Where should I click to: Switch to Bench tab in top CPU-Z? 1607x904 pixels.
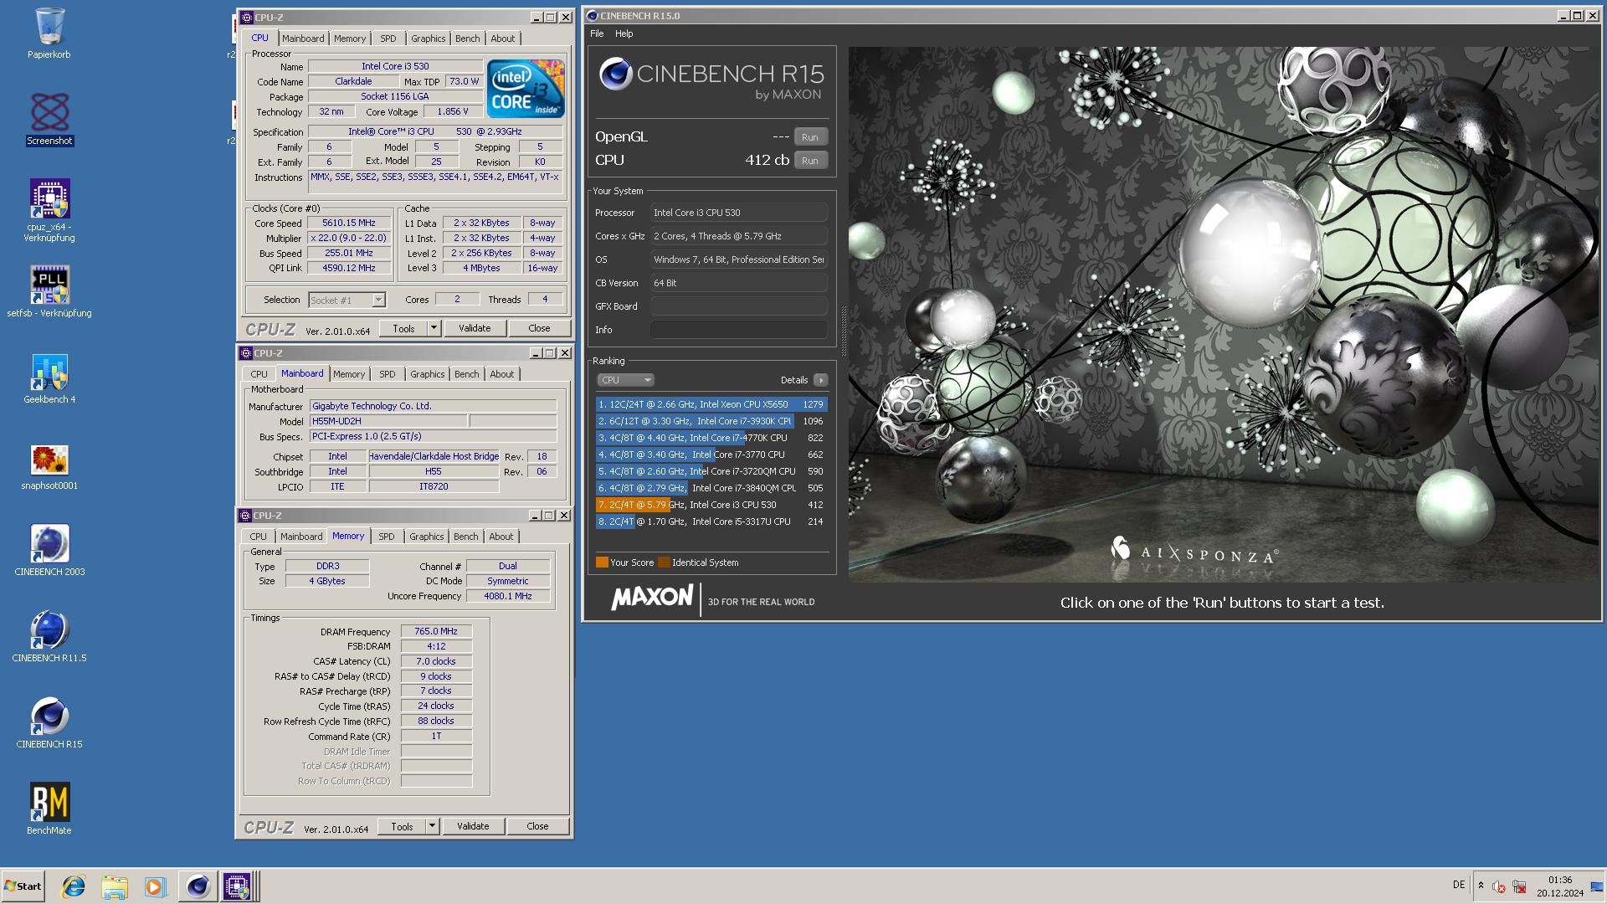point(468,39)
